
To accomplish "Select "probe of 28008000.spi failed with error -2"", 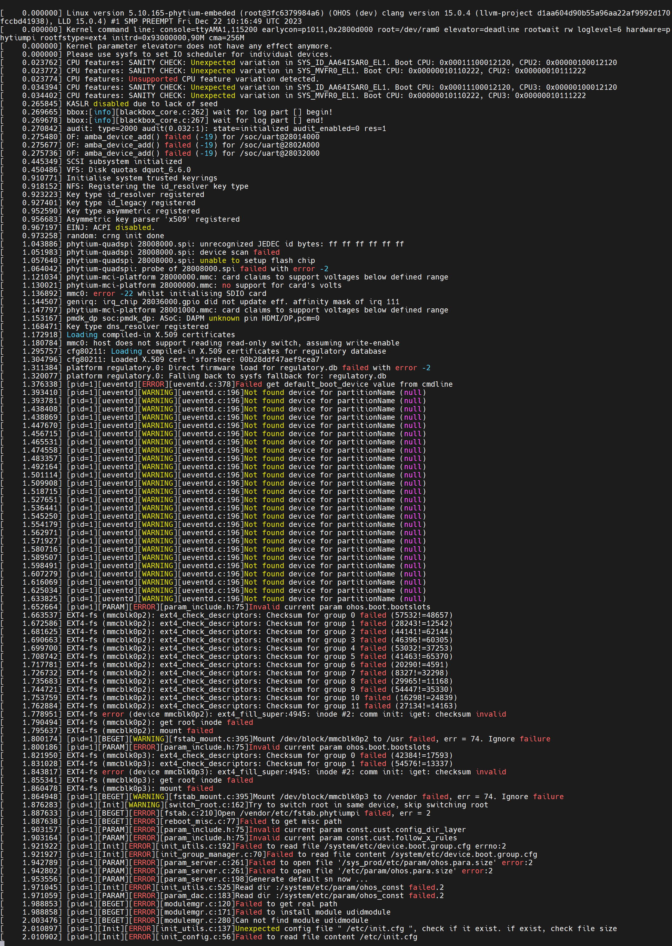I will (x=235, y=269).
